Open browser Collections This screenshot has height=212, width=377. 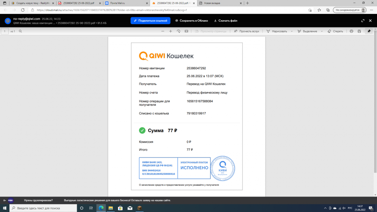click(328, 10)
